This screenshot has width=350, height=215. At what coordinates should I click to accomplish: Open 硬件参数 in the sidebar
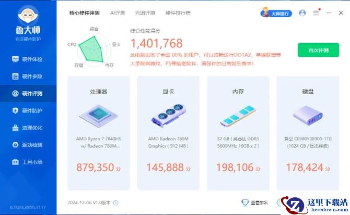pyautogui.click(x=28, y=76)
